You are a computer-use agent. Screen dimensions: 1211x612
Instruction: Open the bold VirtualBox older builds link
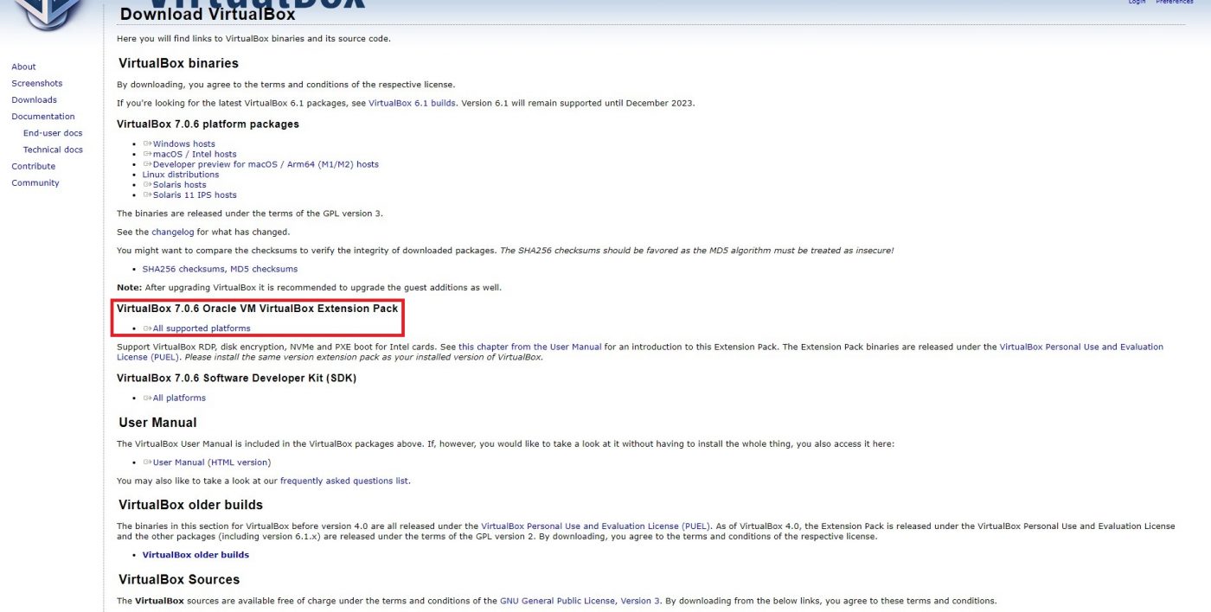coord(195,555)
